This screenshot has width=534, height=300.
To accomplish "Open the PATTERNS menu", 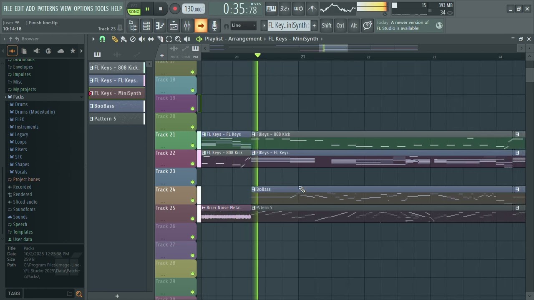I will [x=48, y=8].
